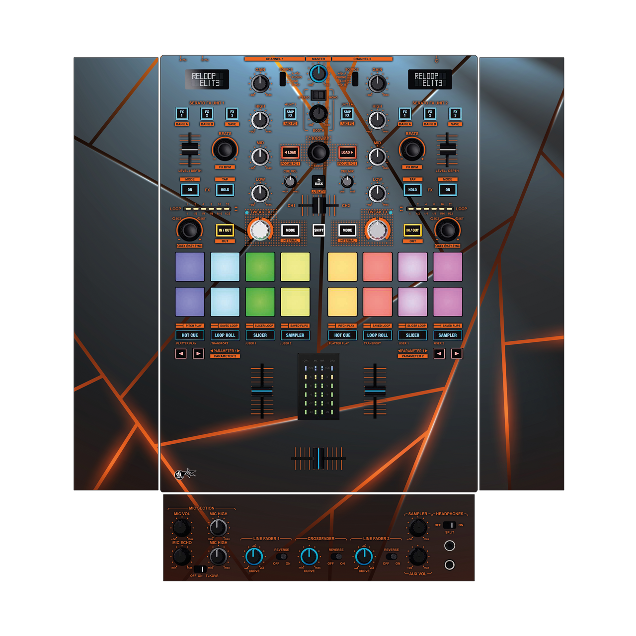The width and height of the screenshot is (636, 636).
Task: Switch the Channel 2 Source selector
Action: (355, 79)
